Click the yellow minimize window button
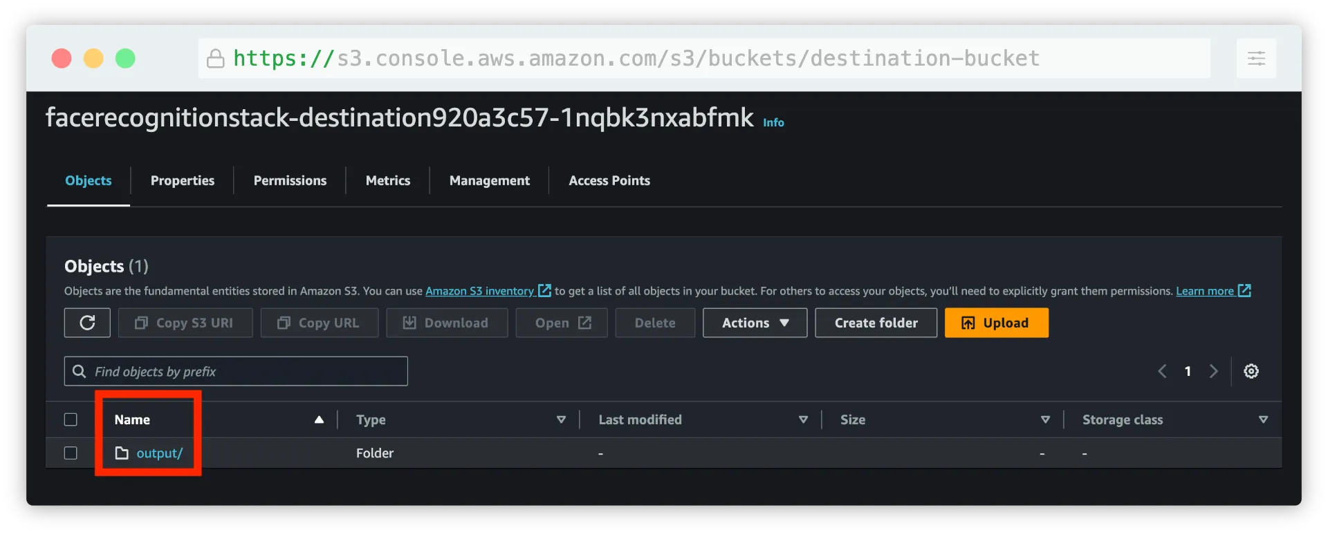Image resolution: width=1328 pixels, height=539 pixels. coord(93,58)
